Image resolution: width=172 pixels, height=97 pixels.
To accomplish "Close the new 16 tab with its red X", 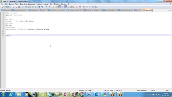I will coord(151,10).
